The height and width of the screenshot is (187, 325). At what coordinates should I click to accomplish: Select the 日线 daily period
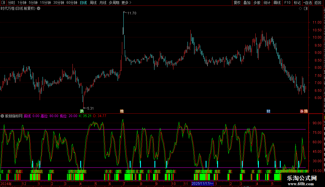coord(83,3)
